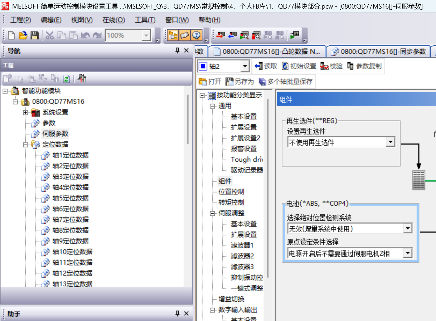Save the project using the floppy disk icon
Image resolution: width=436 pixels, height=321 pixels.
point(34,35)
